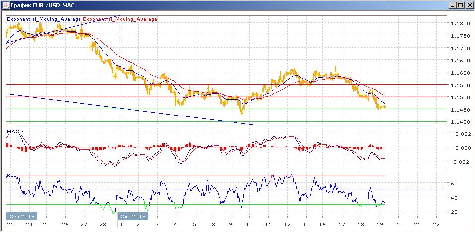Image resolution: width=475 pixels, height=232 pixels.
Task: Click the 20 level on RSI axis
Action: click(x=454, y=212)
